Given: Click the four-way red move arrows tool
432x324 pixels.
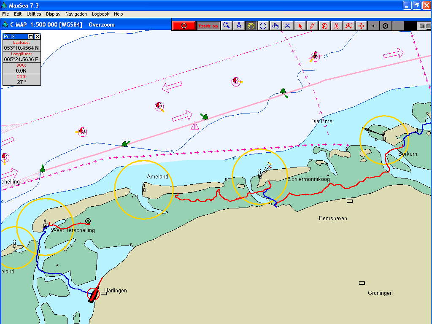Looking at the screenshot, I should pyautogui.click(x=361, y=26).
